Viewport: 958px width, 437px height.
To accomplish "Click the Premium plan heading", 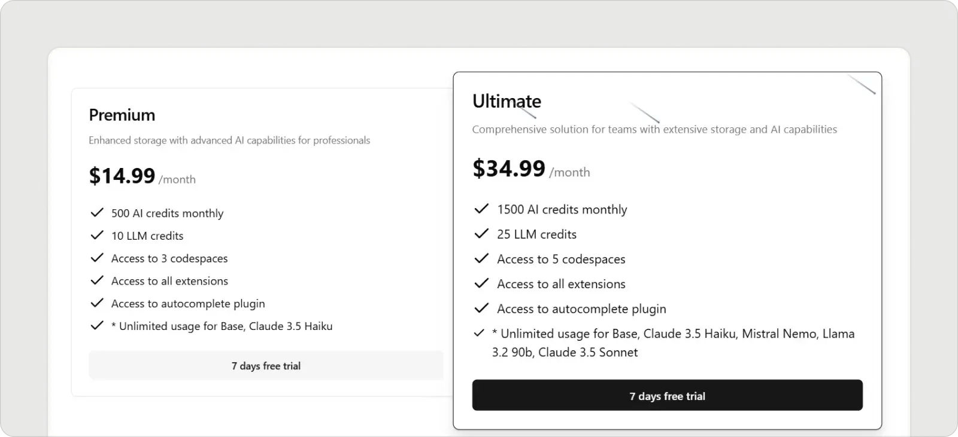I will pyautogui.click(x=122, y=115).
